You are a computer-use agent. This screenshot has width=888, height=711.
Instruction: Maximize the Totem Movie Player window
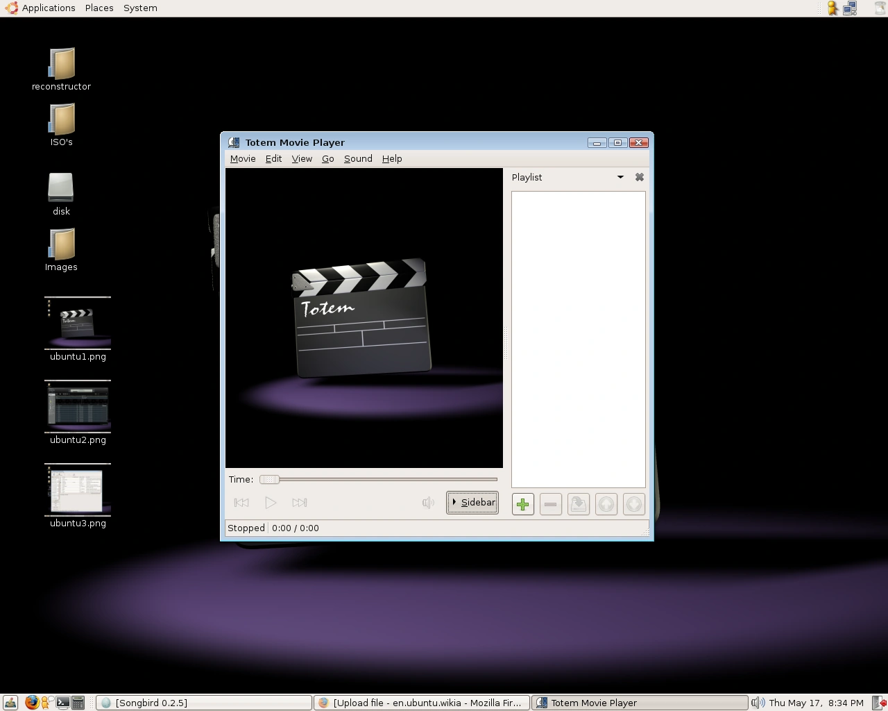coord(617,142)
